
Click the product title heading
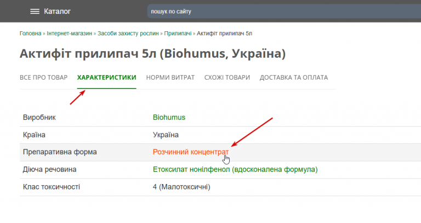pos(152,53)
